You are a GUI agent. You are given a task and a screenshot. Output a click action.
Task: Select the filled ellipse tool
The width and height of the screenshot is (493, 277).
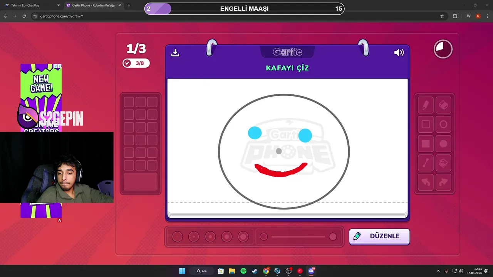pos(443,144)
